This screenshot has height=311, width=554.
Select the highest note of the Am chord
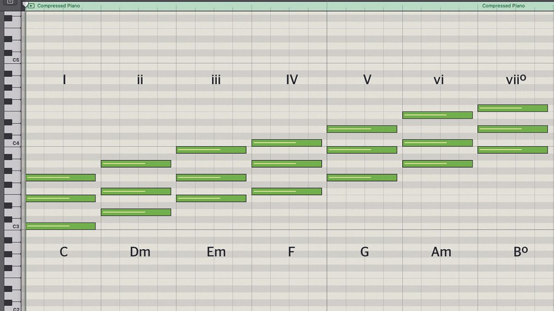(438, 115)
